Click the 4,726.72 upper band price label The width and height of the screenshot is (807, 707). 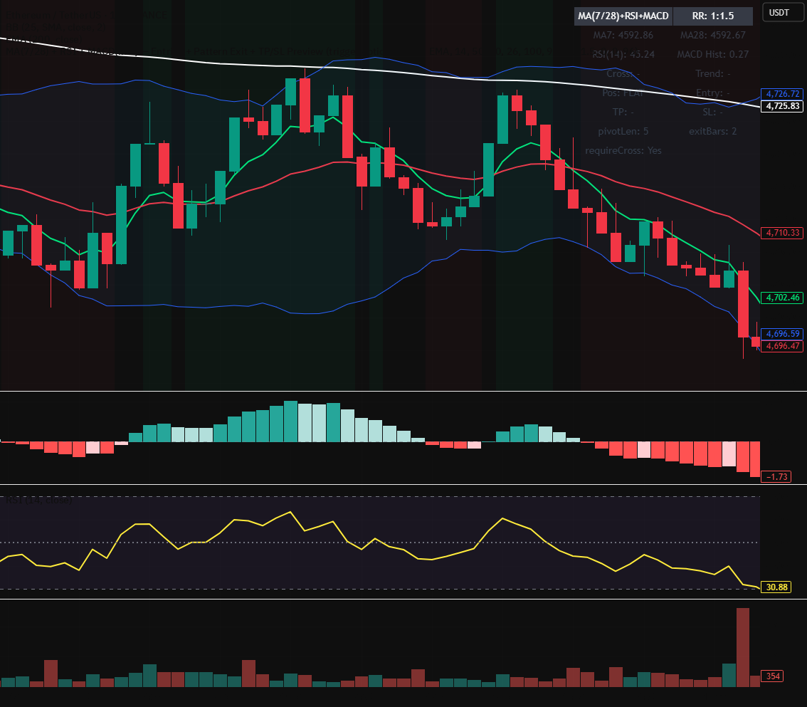pyautogui.click(x=782, y=94)
